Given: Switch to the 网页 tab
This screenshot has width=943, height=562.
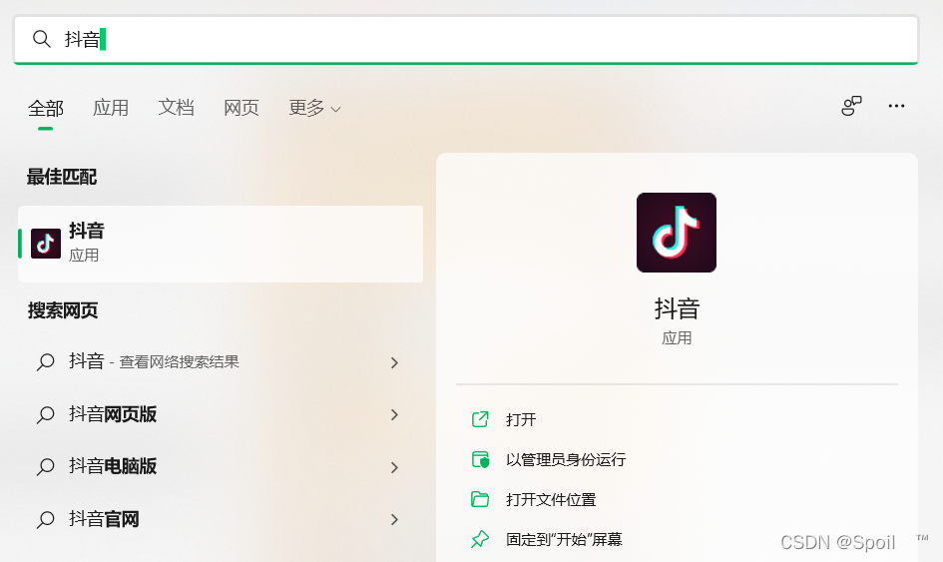Looking at the screenshot, I should click(241, 108).
